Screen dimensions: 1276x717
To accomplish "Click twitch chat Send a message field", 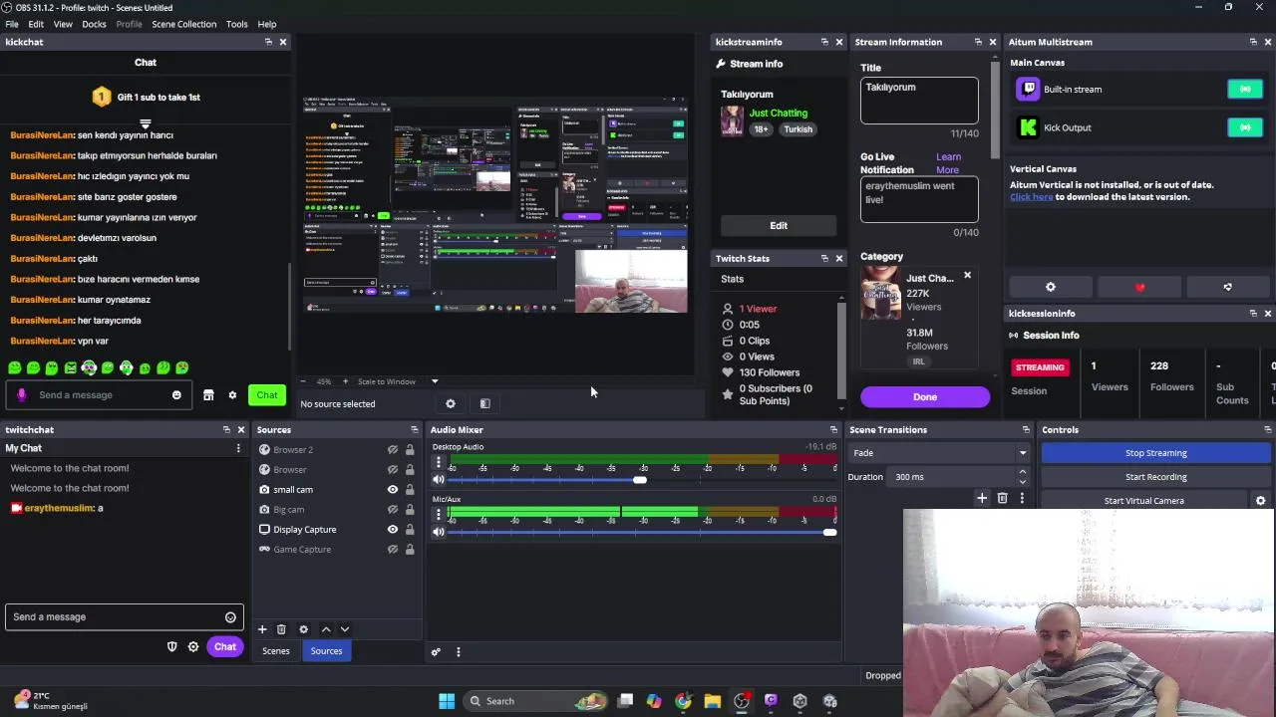I will pyautogui.click(x=125, y=617).
